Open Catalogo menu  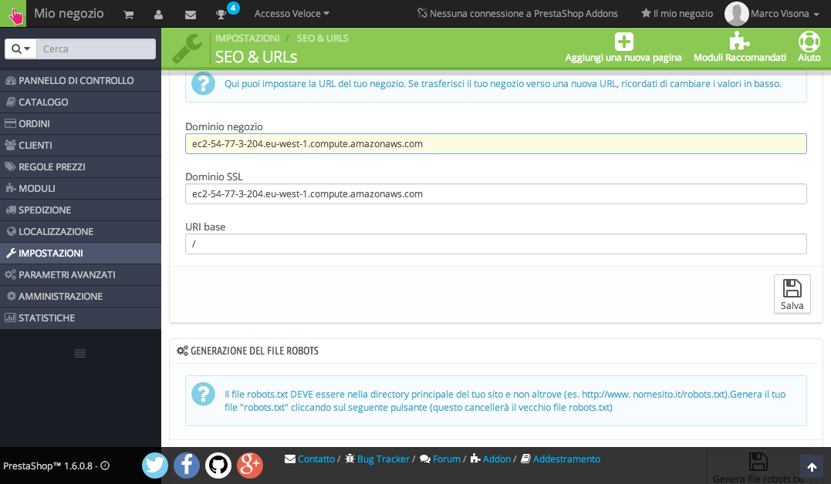point(80,103)
